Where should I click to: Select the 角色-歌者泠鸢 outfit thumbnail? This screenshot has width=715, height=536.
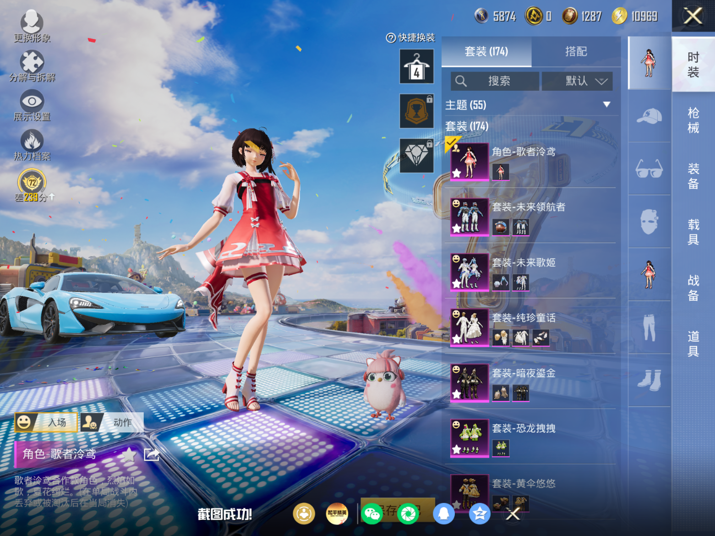click(469, 162)
